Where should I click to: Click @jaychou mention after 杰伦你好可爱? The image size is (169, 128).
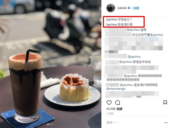157,35
